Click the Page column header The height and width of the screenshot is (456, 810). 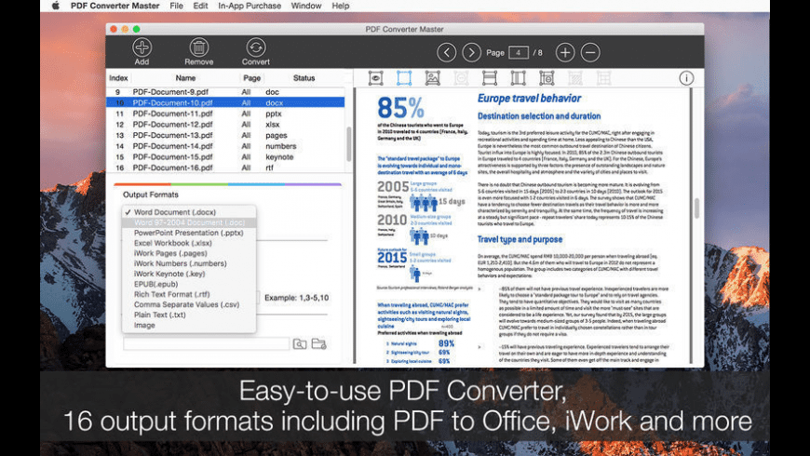coord(251,78)
